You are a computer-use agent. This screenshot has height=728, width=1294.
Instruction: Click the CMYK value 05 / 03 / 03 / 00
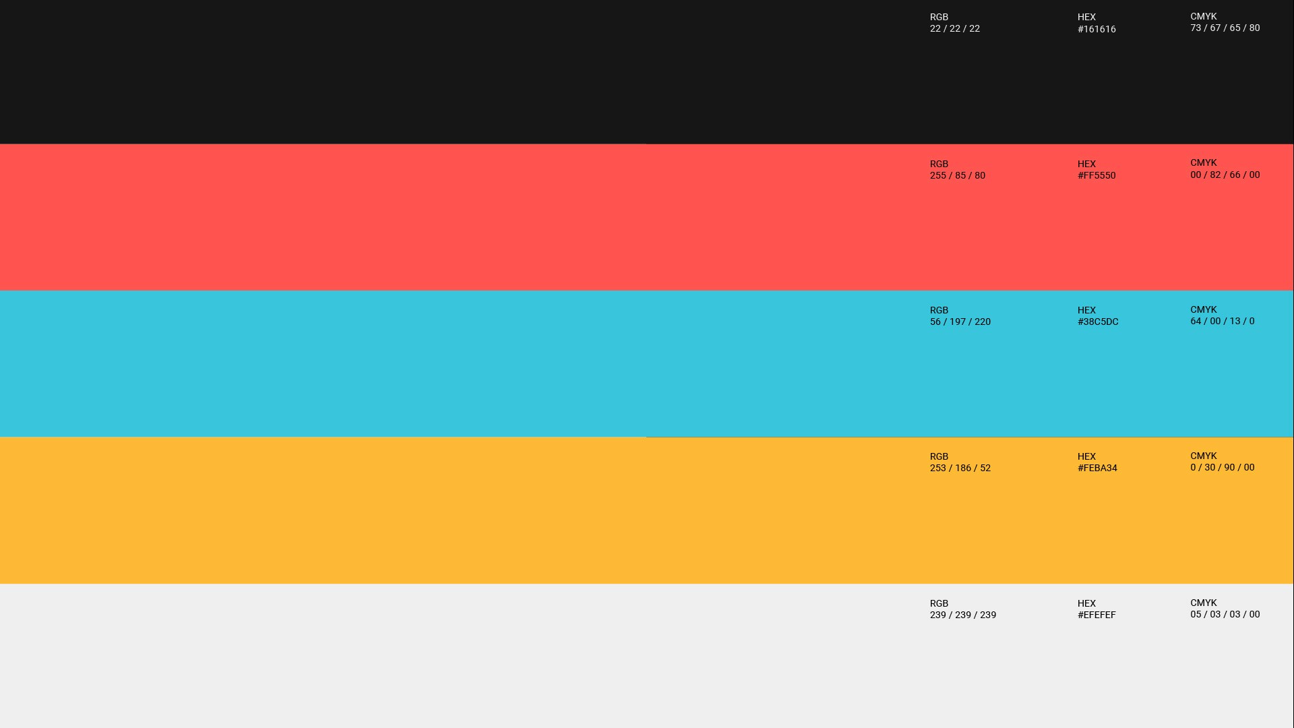1225,615
